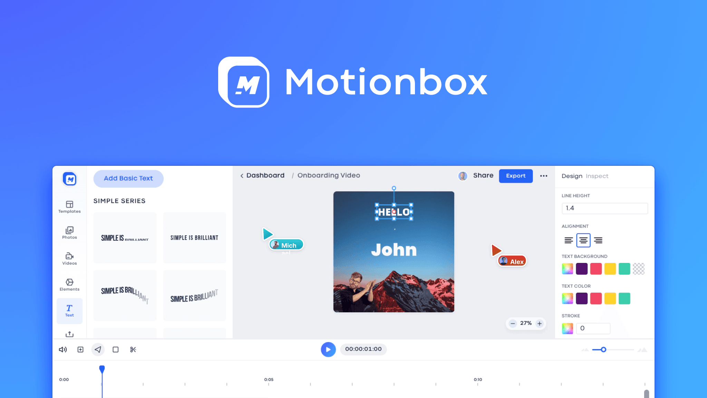707x398 pixels.
Task: Click the Share button
Action: pyautogui.click(x=483, y=176)
